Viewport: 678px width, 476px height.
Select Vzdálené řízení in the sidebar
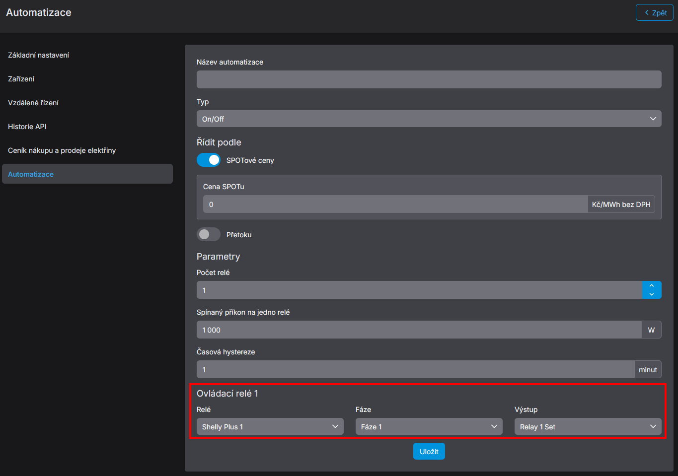point(33,103)
